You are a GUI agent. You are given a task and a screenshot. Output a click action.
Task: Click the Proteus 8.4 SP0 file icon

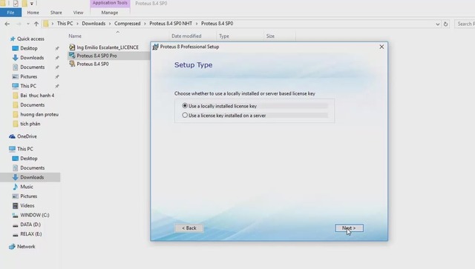coord(72,64)
